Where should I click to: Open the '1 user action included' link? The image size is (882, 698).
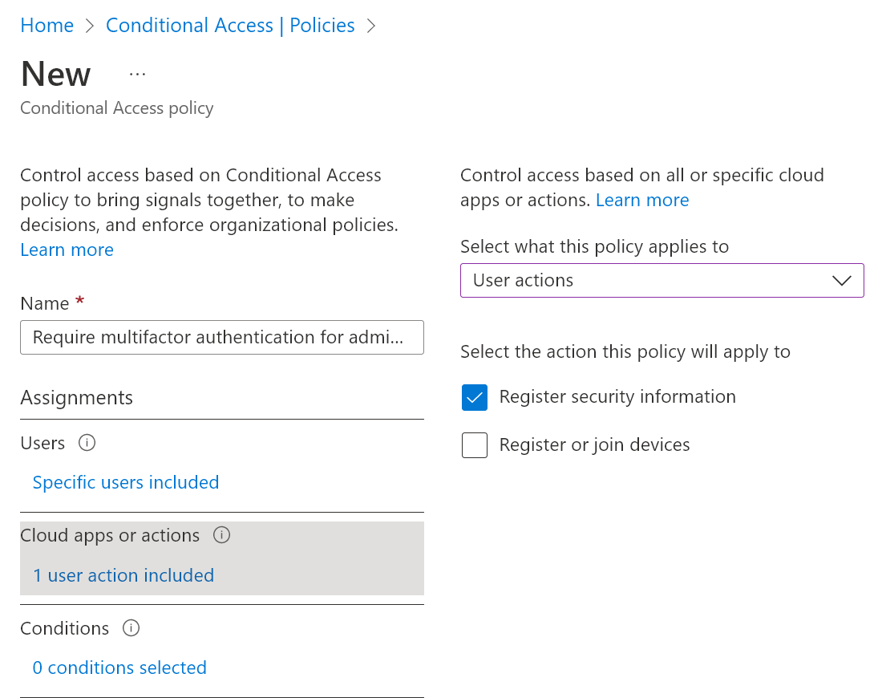pyautogui.click(x=123, y=575)
